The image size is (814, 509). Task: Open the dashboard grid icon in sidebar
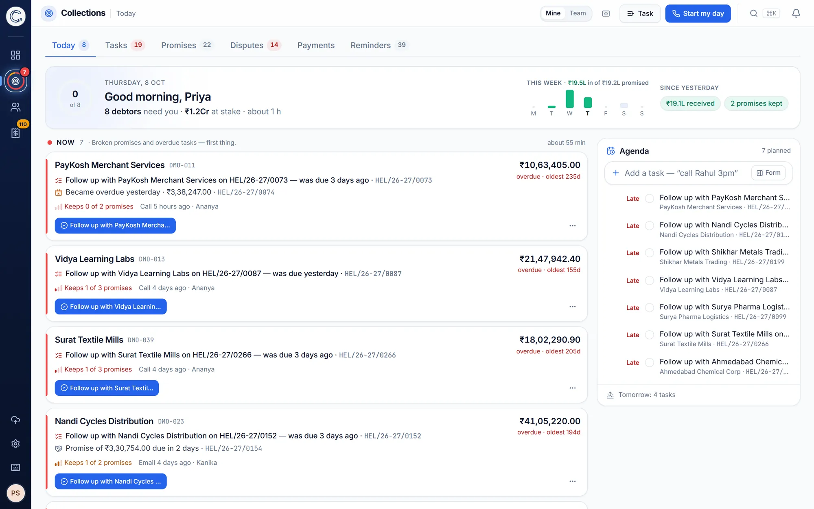(15, 55)
